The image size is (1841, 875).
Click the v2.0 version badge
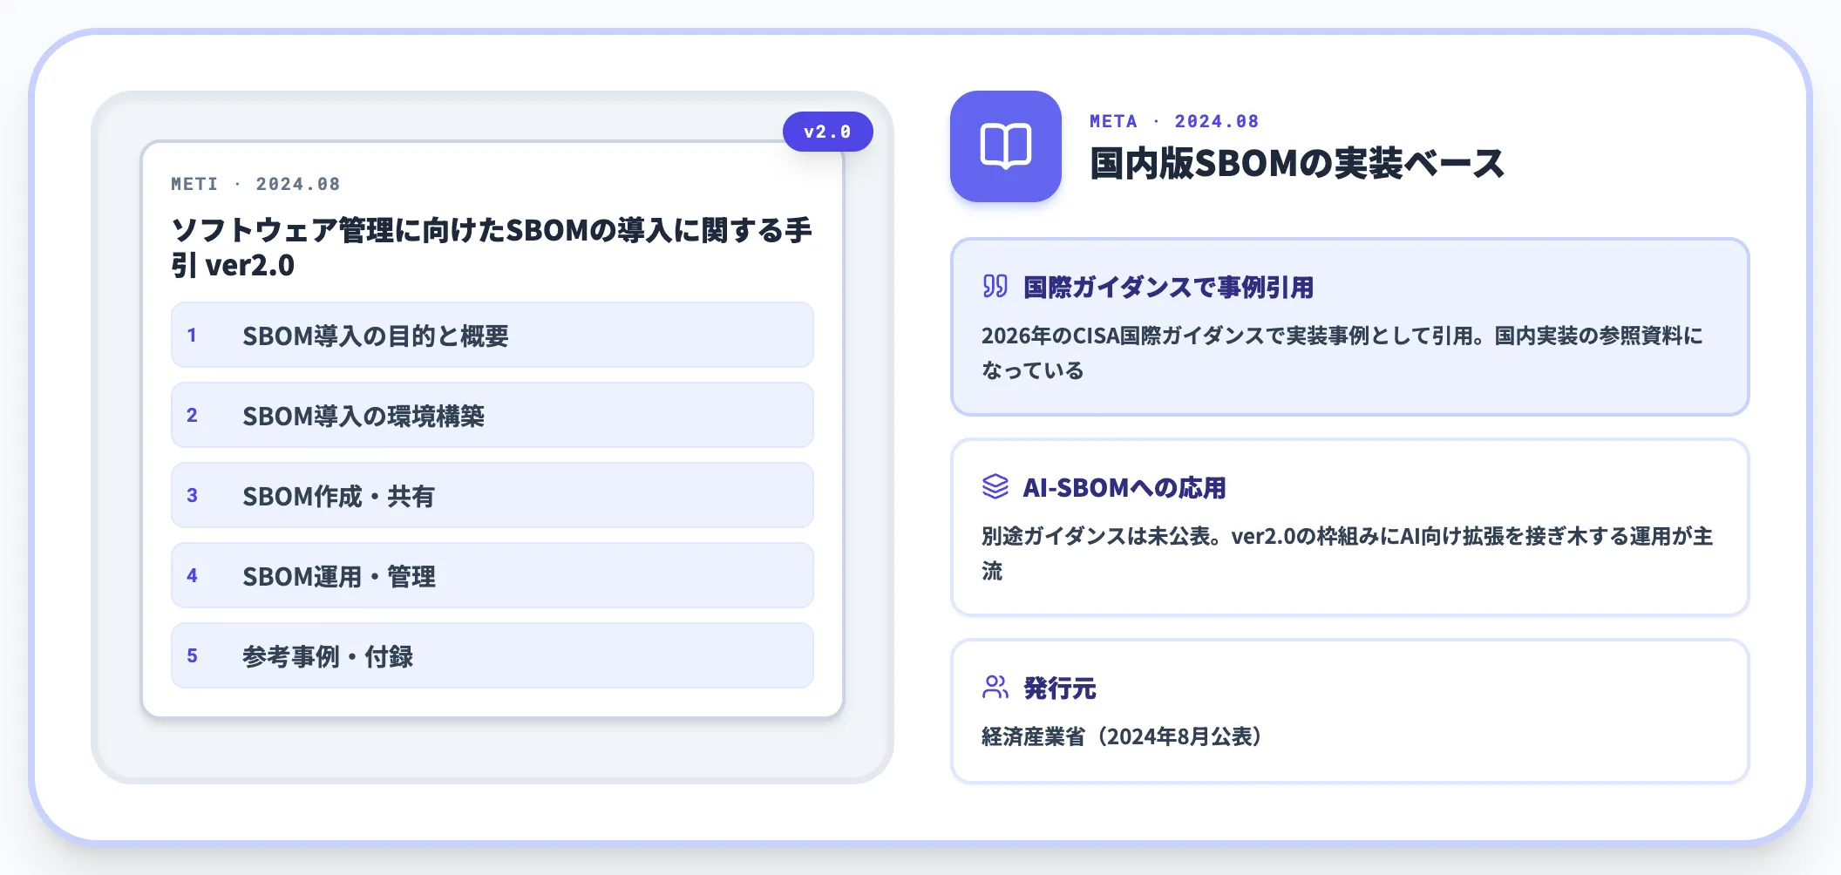[x=827, y=132]
